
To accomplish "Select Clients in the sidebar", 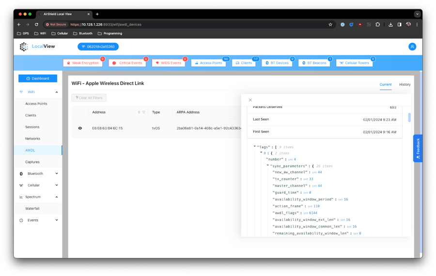I will (x=31, y=115).
